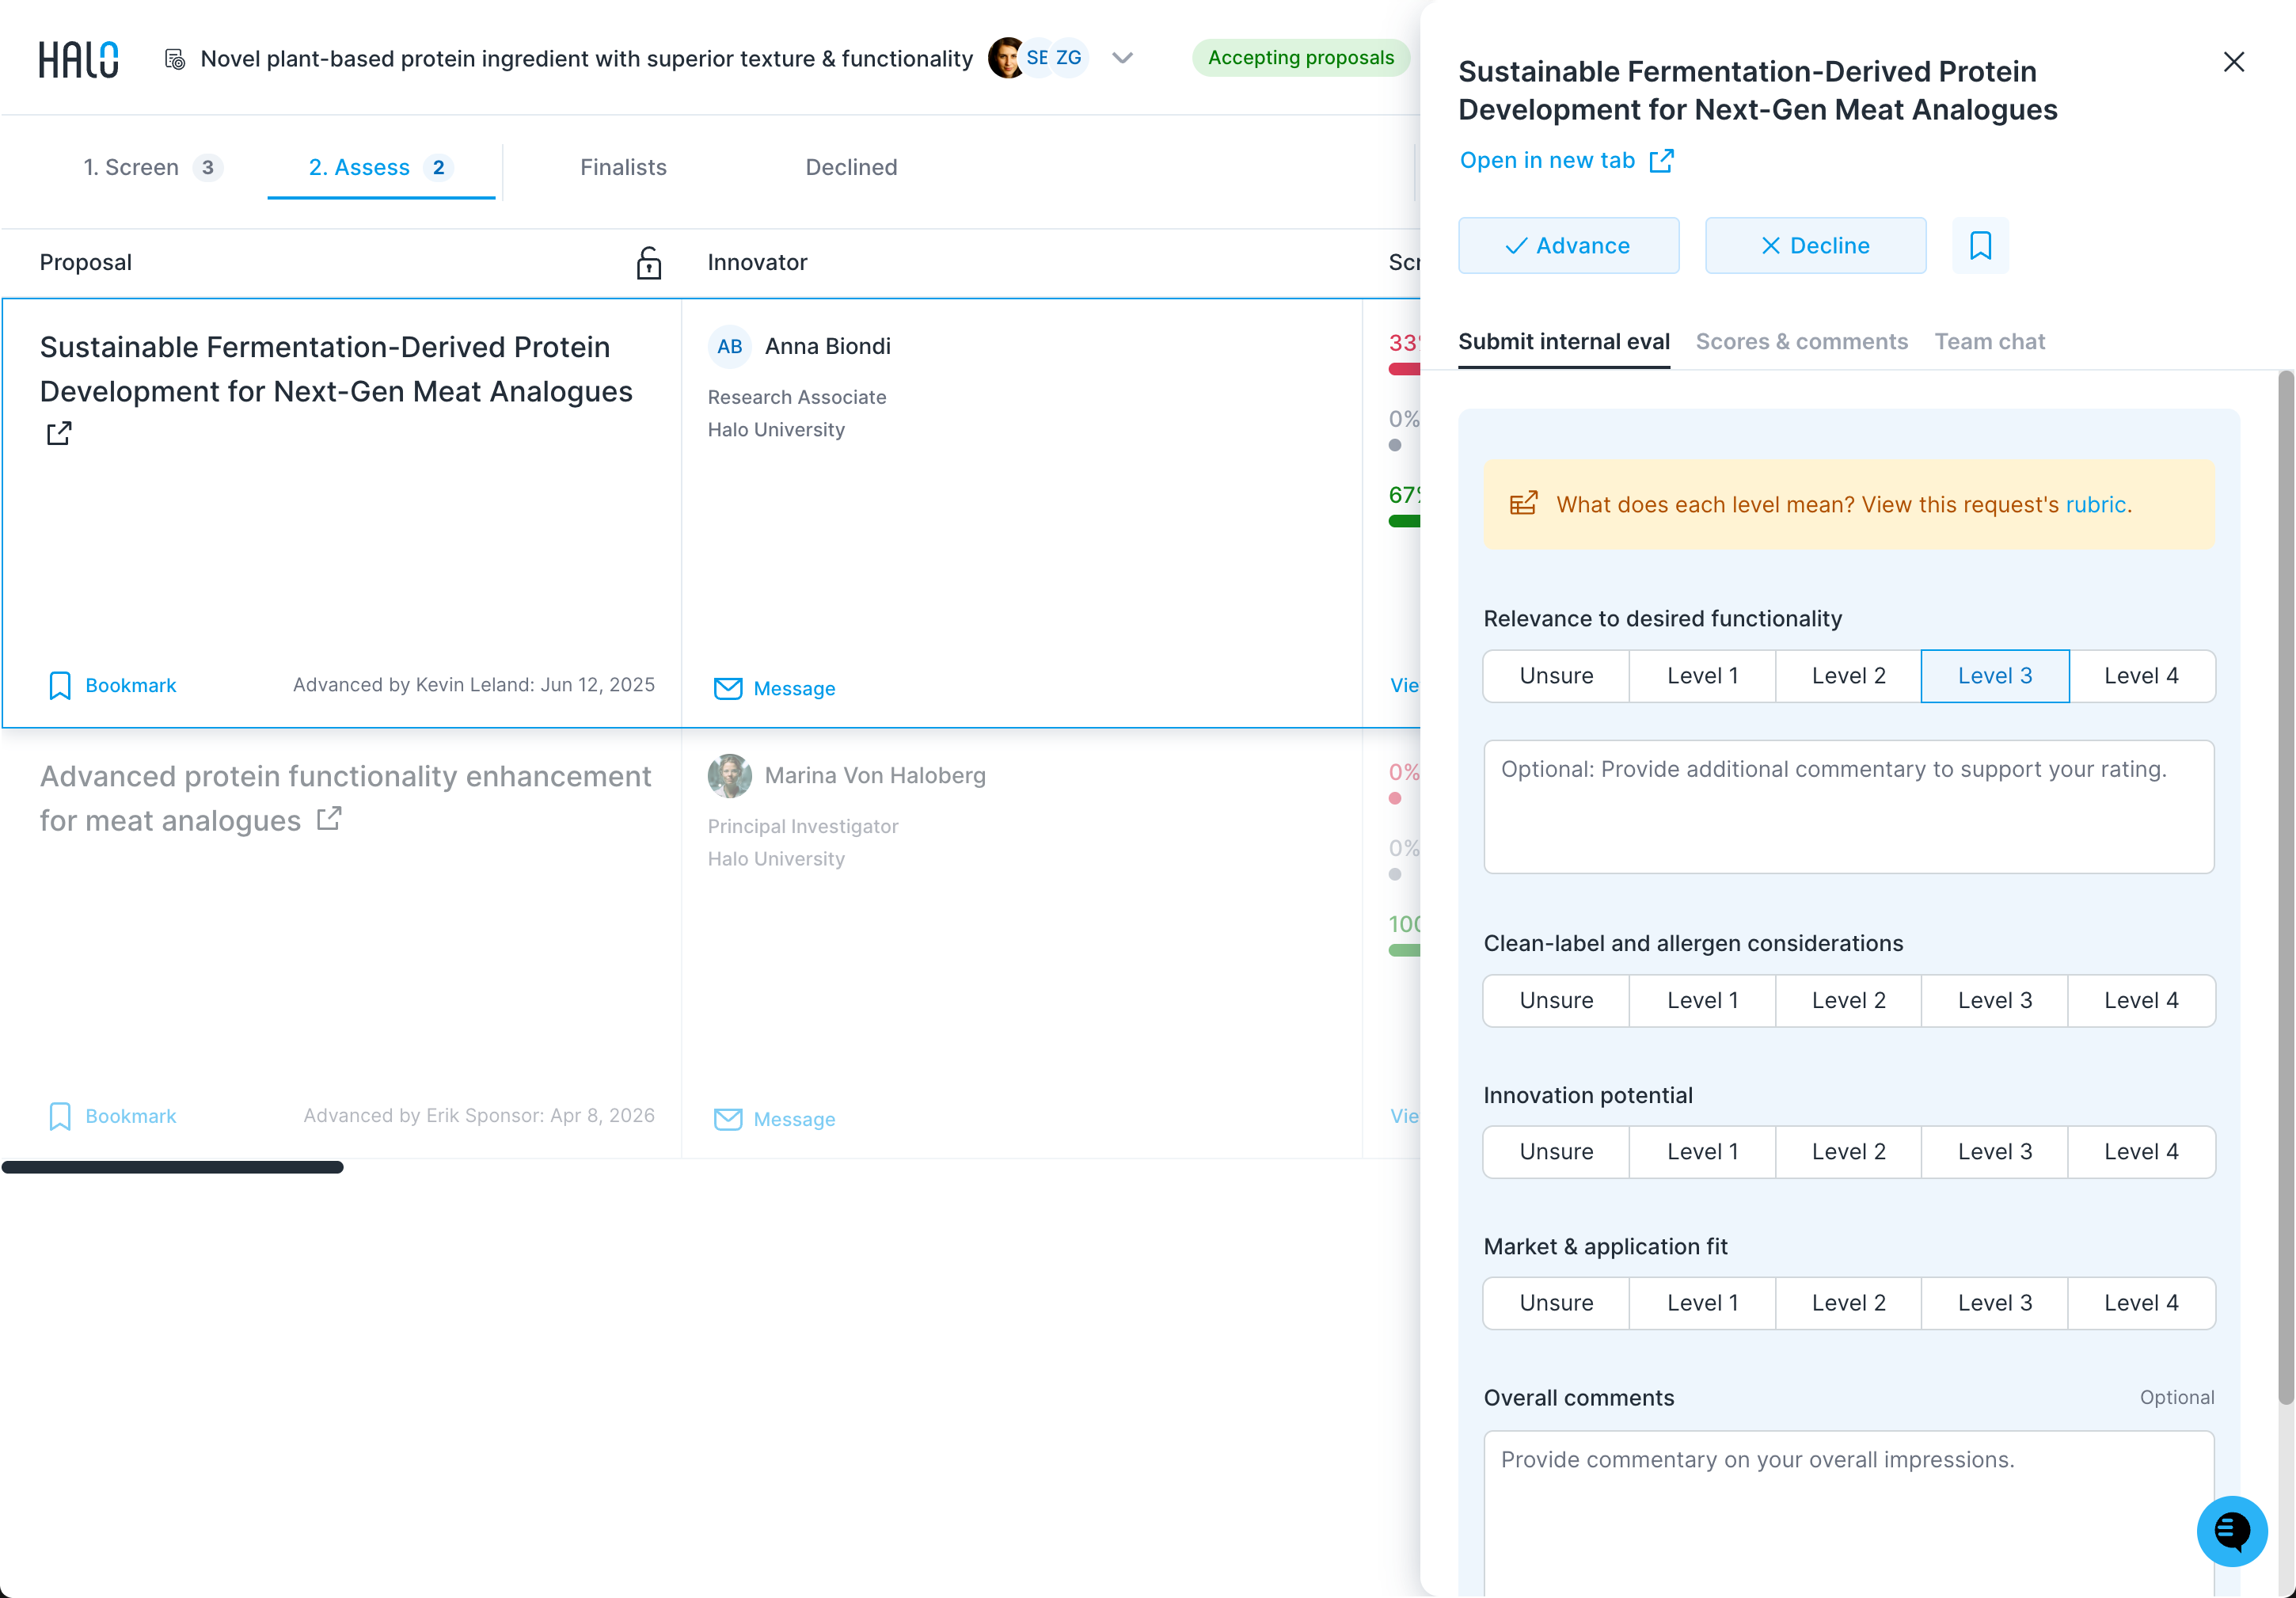Select Level 4 for Innovation potential

click(x=2141, y=1152)
